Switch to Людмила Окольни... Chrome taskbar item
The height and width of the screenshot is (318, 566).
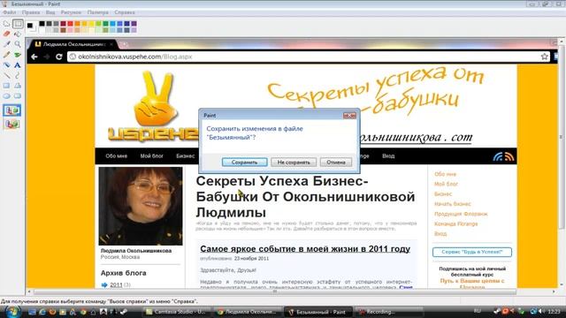(x=248, y=312)
